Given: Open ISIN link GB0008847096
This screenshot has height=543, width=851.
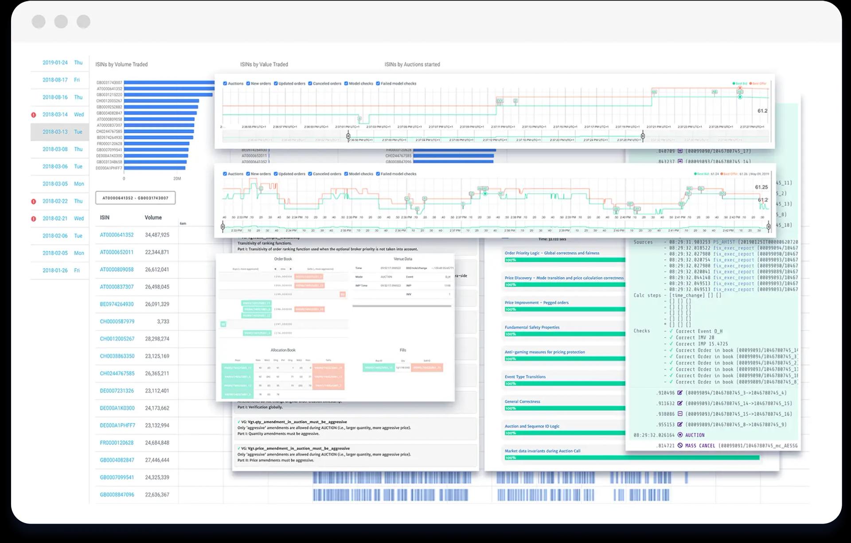Looking at the screenshot, I should [x=116, y=494].
